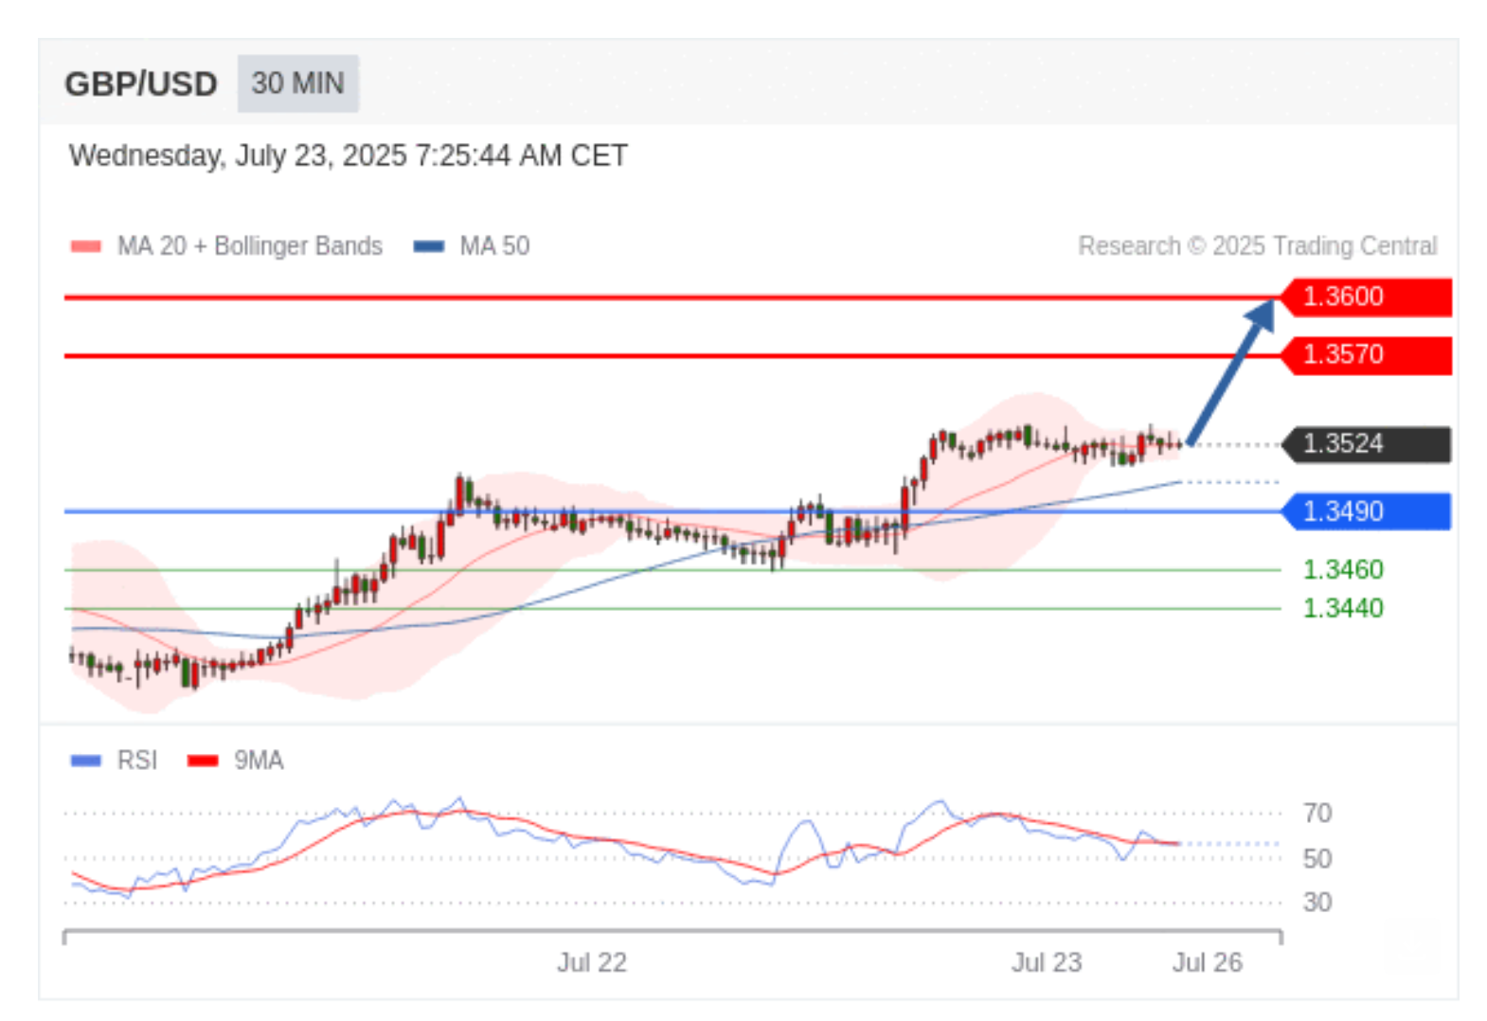The width and height of the screenshot is (1487, 1021).
Task: Click the MA 50 blue legend swatch
Action: click(429, 246)
